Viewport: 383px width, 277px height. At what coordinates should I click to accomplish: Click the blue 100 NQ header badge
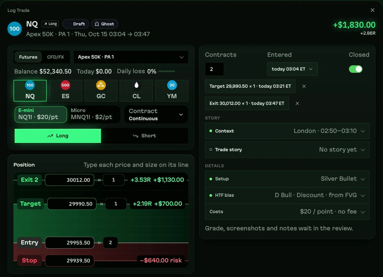pos(15,29)
